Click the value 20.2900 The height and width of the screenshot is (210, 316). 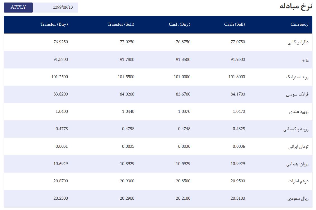coord(127,198)
